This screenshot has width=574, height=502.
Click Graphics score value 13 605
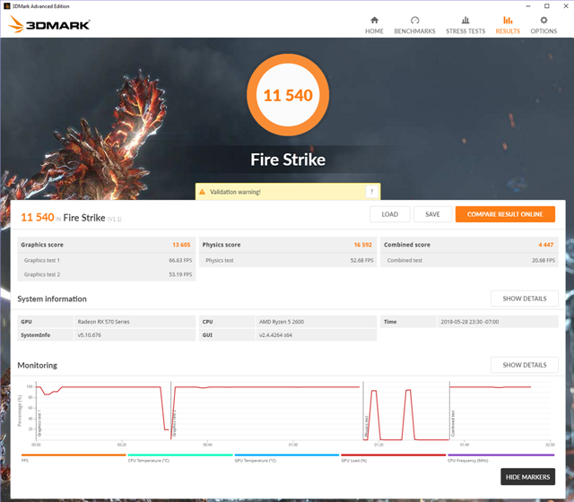pyautogui.click(x=181, y=245)
